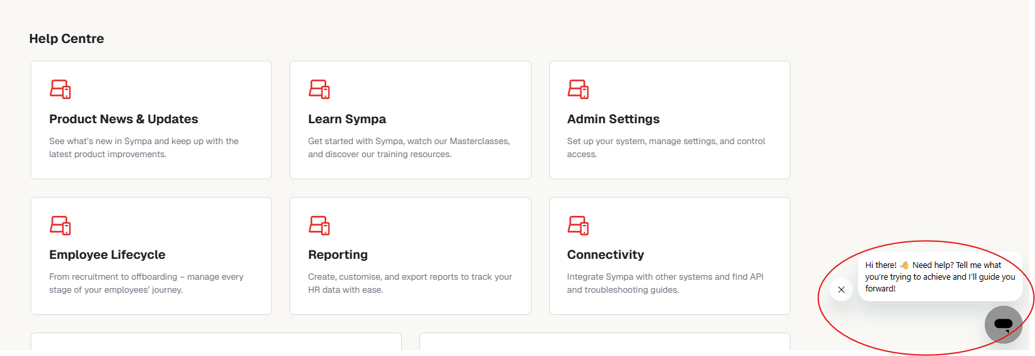The width and height of the screenshot is (1035, 356).
Task: Click the Admin Settings card icon
Action: (578, 89)
